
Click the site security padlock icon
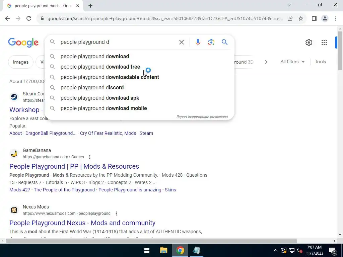tap(42, 19)
